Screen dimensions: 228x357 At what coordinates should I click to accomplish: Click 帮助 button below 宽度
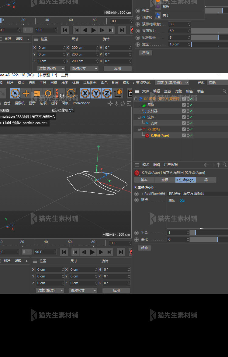[x=146, y=53]
